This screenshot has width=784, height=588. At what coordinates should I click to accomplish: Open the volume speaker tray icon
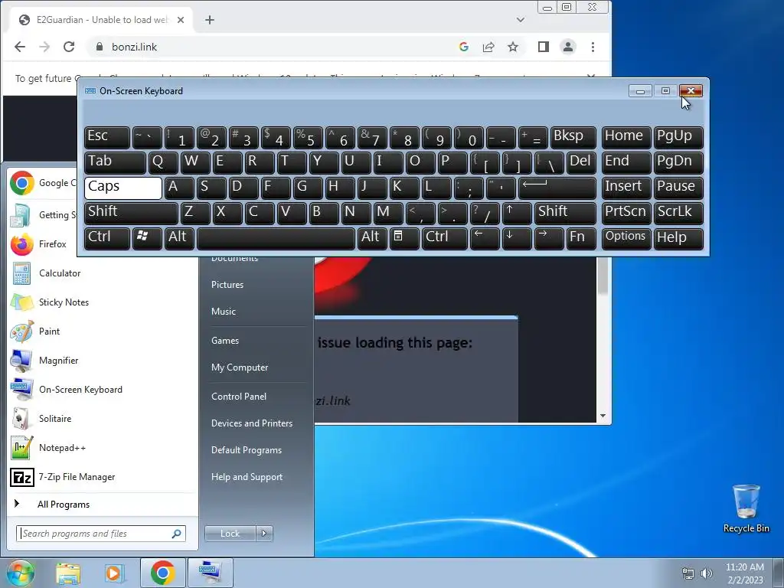point(707,573)
